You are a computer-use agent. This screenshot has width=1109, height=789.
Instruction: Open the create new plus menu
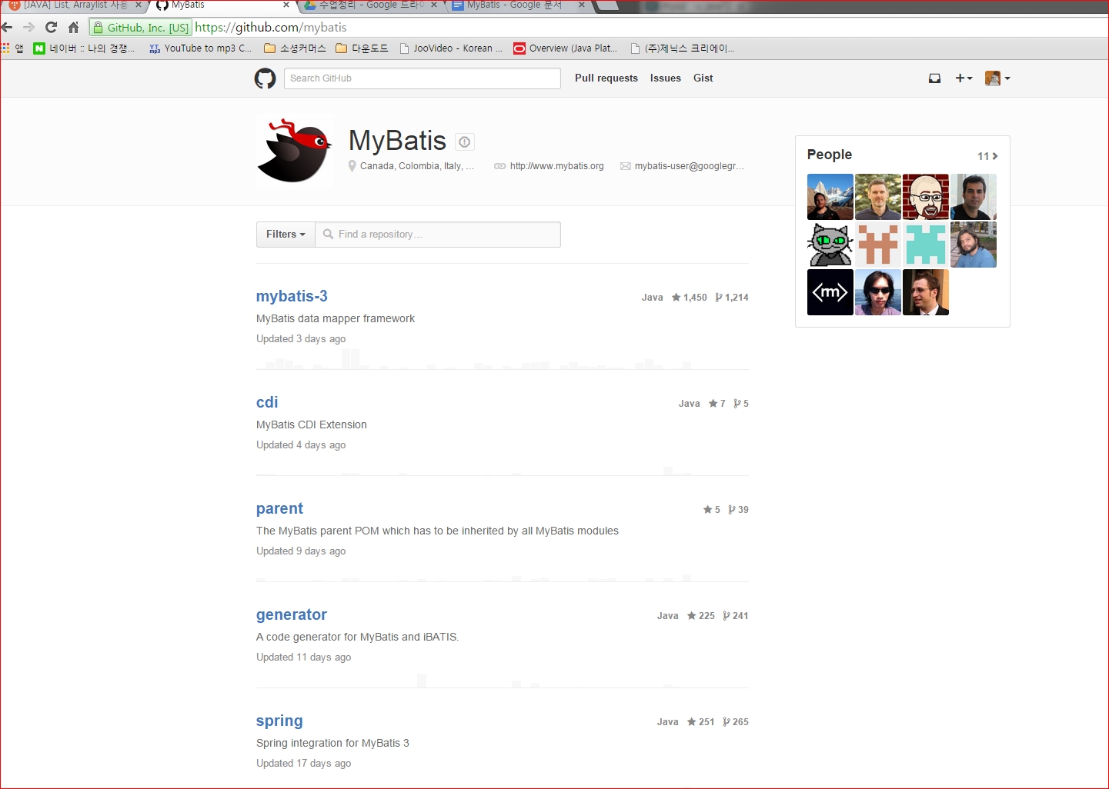coord(964,78)
